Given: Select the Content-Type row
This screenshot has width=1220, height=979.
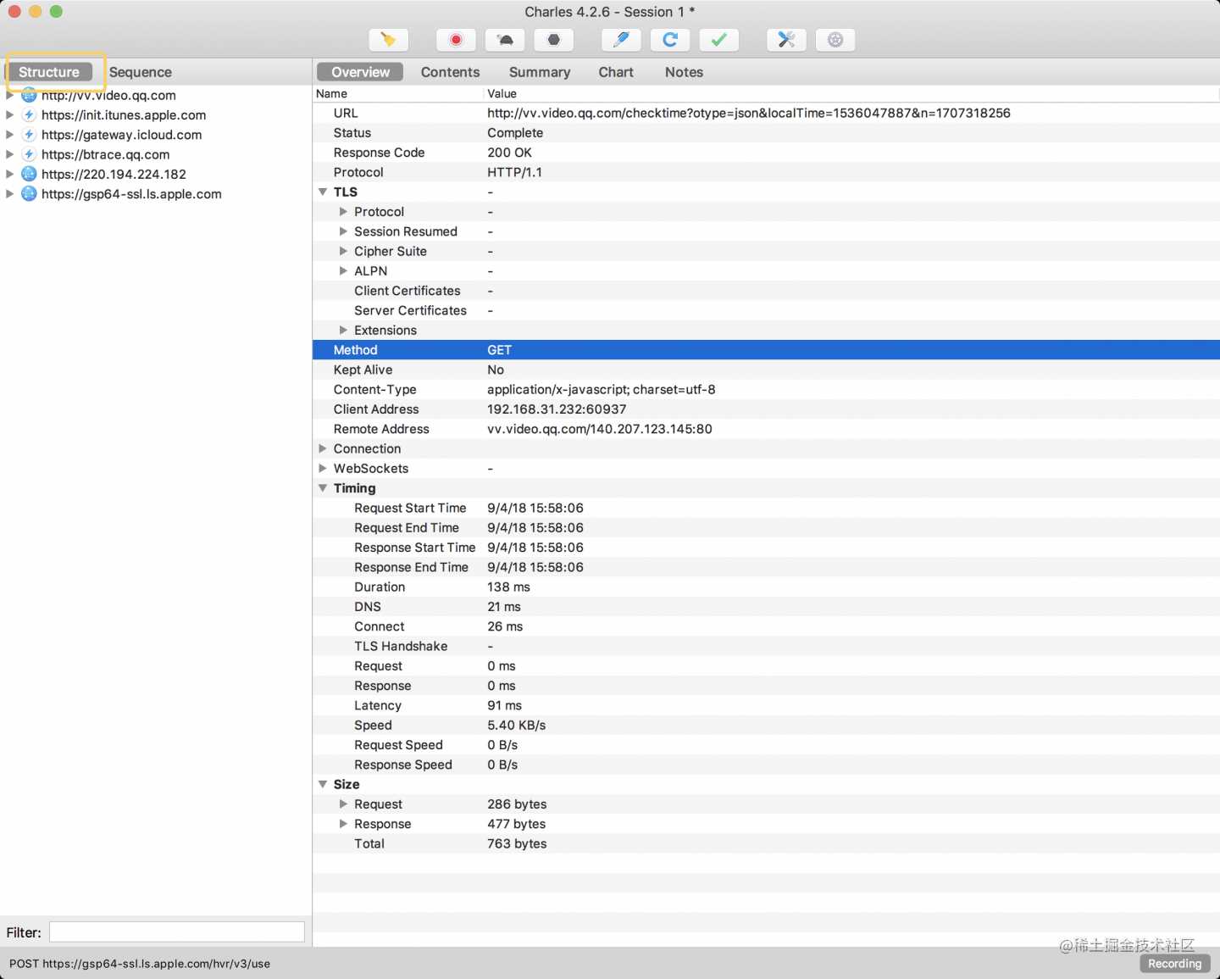Looking at the screenshot, I should coord(766,389).
